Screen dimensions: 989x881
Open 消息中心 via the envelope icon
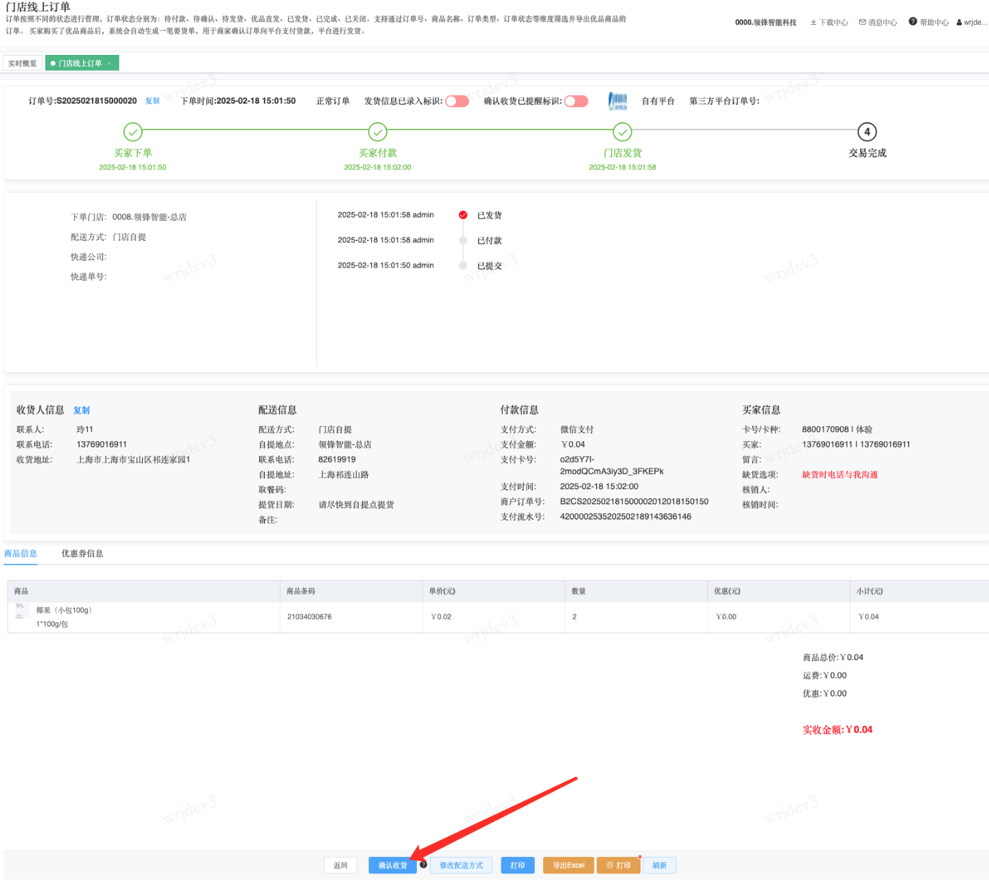862,23
